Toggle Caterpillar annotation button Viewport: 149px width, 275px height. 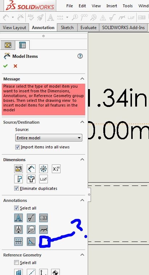(x=18, y=242)
